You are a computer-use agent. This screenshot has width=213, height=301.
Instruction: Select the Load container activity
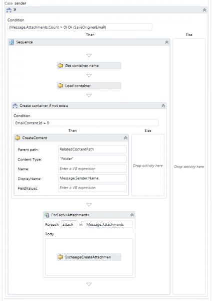point(89,86)
